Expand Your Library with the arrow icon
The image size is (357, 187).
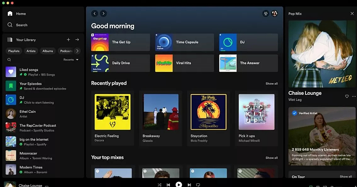[77, 40]
